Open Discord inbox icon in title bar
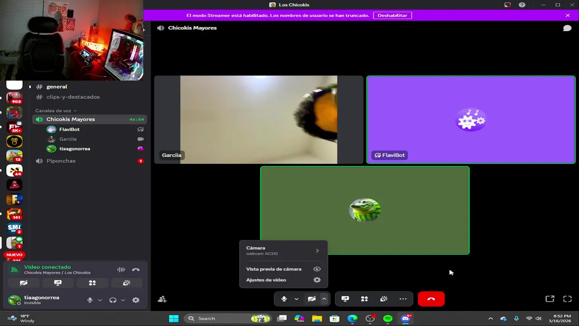This screenshot has height=326, width=579. [x=508, y=5]
